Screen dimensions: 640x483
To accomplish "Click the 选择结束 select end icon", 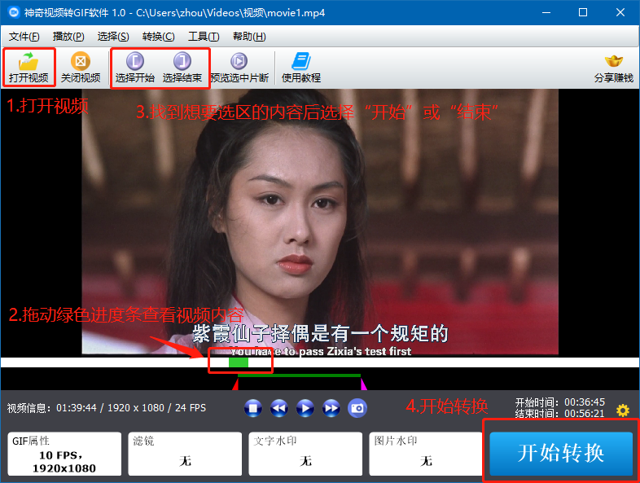I will click(182, 61).
